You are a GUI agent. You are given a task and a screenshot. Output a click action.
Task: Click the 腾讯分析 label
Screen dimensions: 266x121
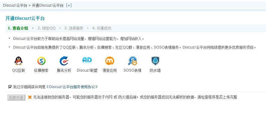(64, 70)
